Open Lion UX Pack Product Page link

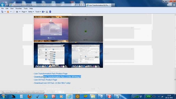46,80
